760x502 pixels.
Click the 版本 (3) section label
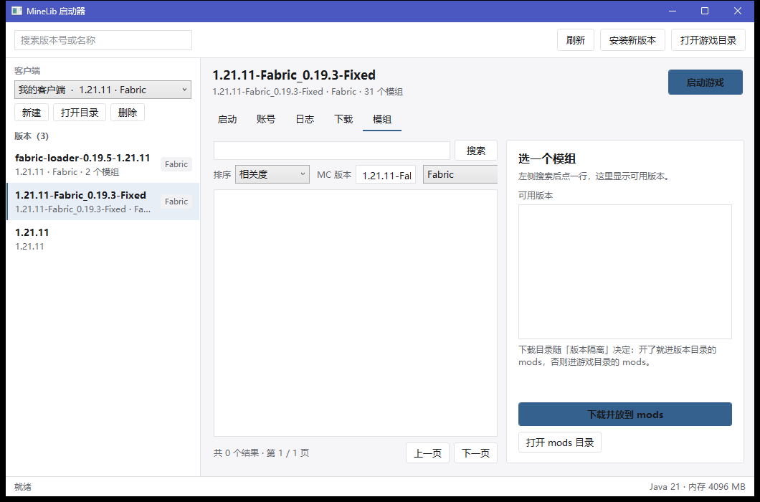click(32, 136)
